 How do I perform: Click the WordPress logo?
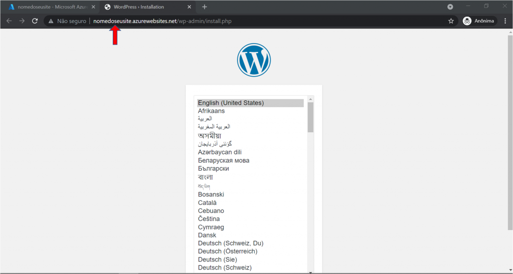coord(254,60)
